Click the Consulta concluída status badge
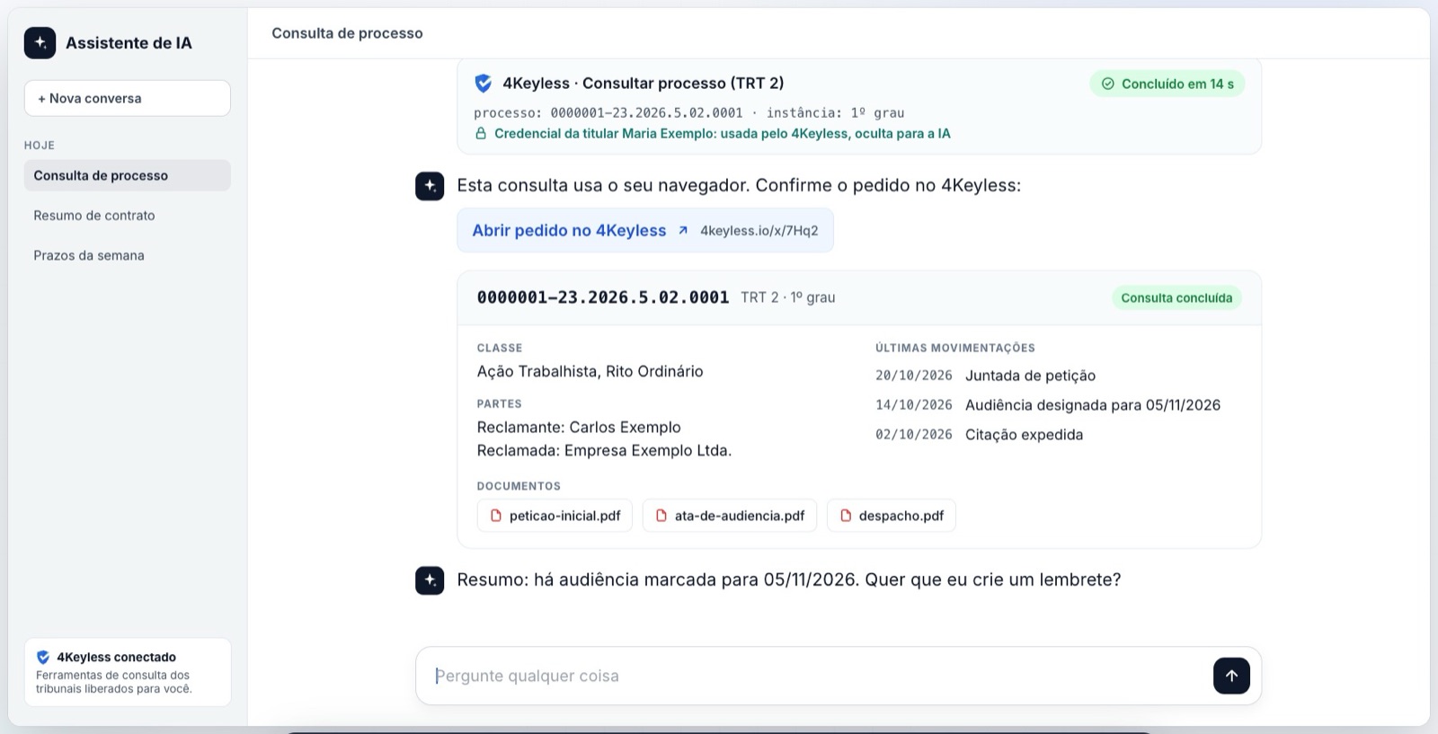Screen dimensions: 1438x734 click(x=1176, y=297)
